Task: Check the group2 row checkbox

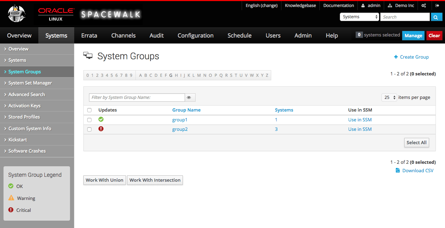Action: pyautogui.click(x=89, y=129)
